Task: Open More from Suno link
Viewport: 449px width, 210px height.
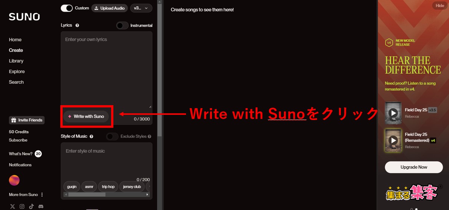Action: click(23, 195)
